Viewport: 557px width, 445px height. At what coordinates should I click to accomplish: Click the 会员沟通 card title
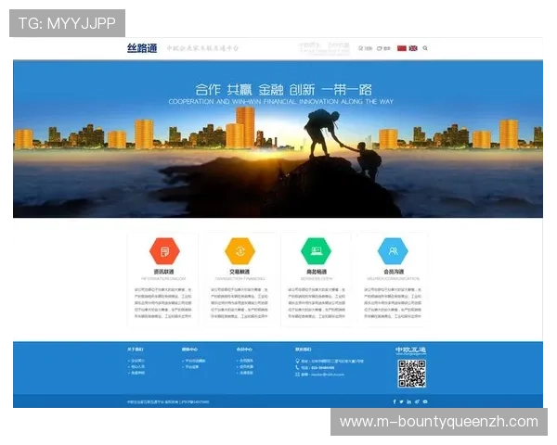[393, 273]
